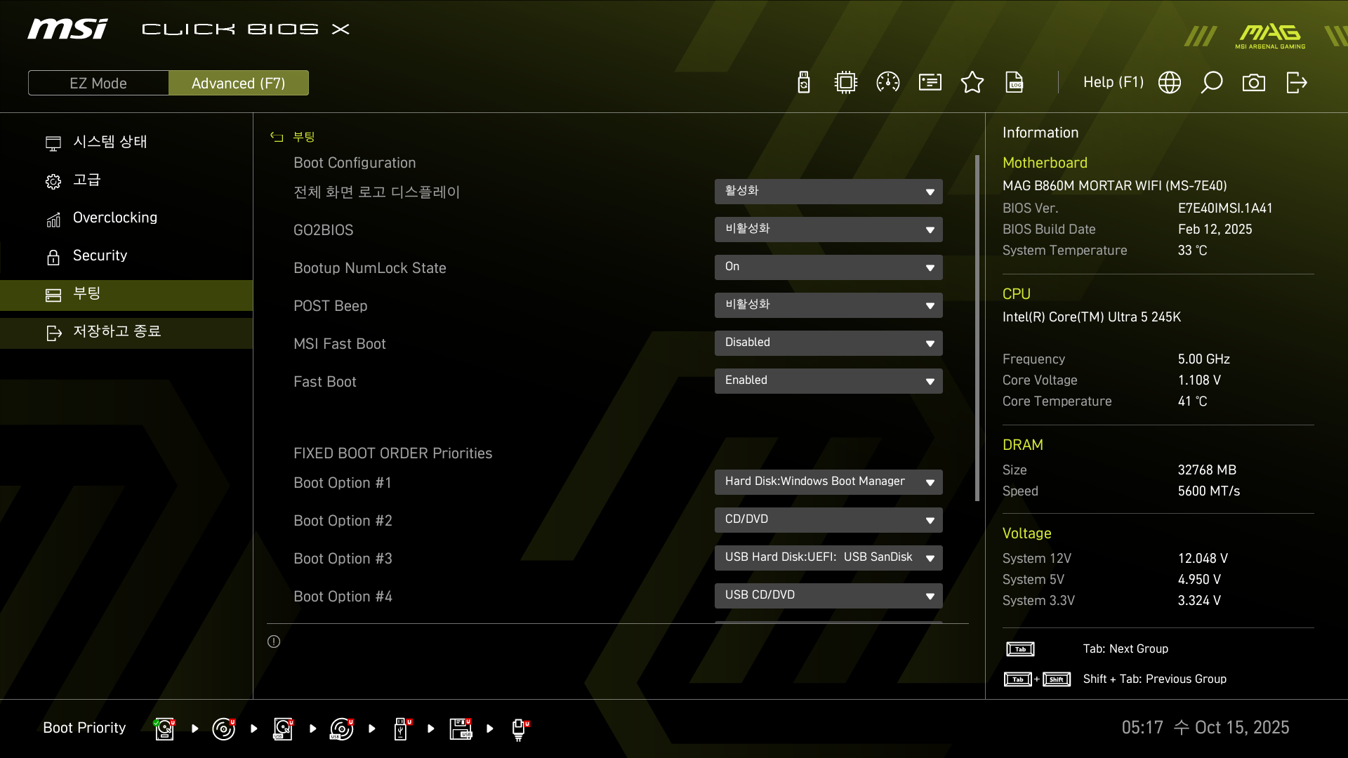1348x758 pixels.
Task: Open the log file icon in toolbar
Action: (x=1015, y=83)
